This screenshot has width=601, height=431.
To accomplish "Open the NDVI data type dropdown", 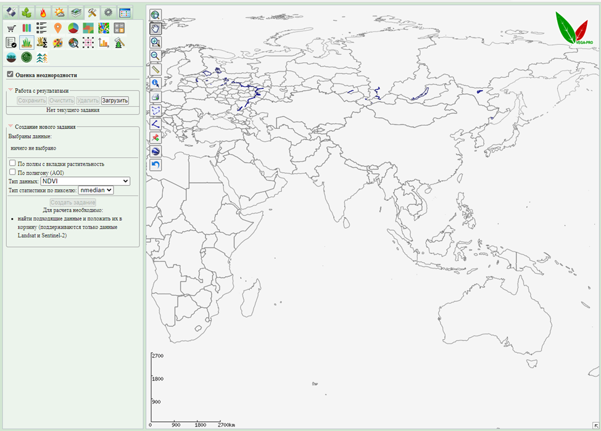I will [85, 181].
